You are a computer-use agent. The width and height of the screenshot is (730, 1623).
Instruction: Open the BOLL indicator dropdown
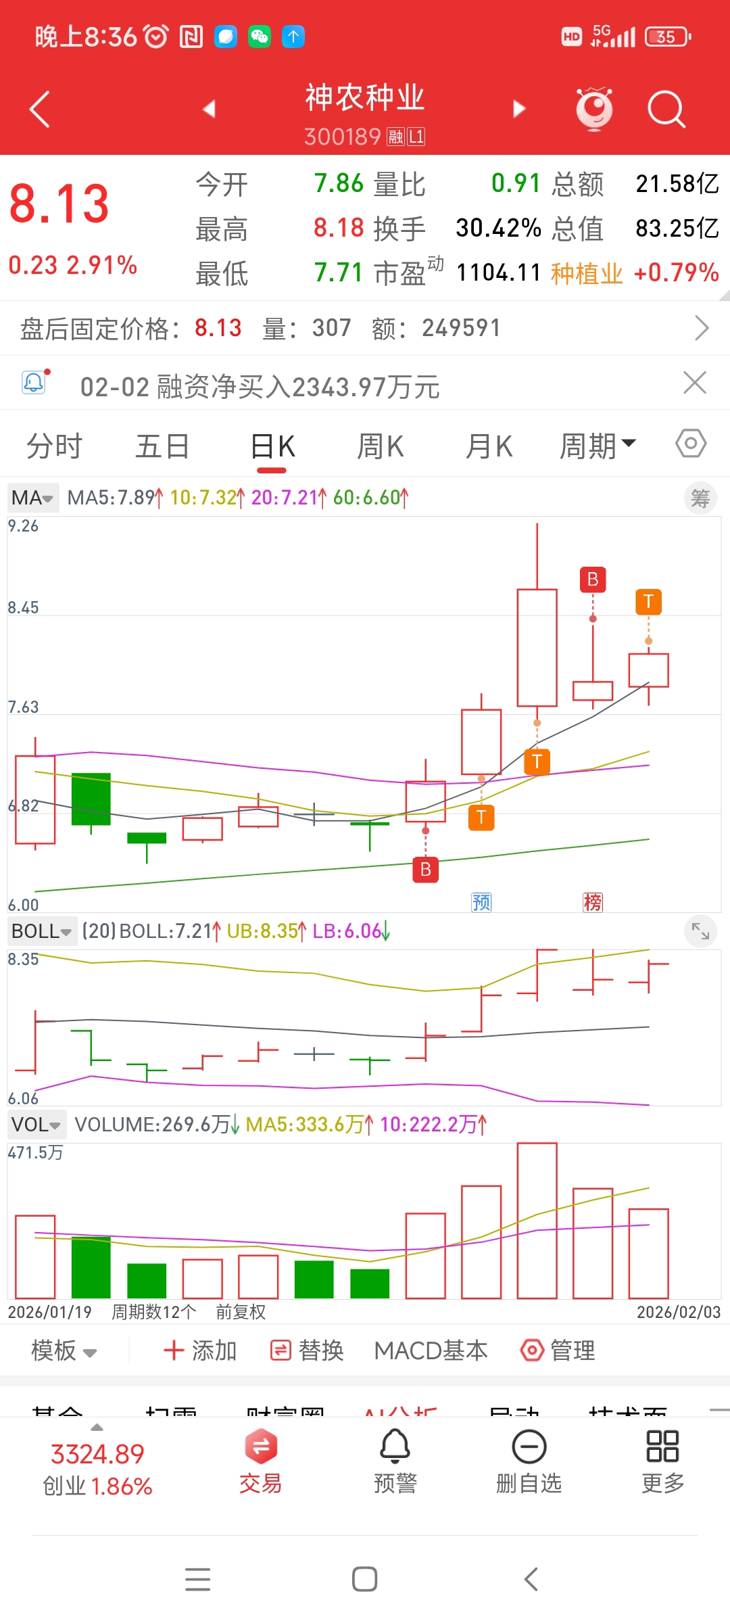point(42,931)
